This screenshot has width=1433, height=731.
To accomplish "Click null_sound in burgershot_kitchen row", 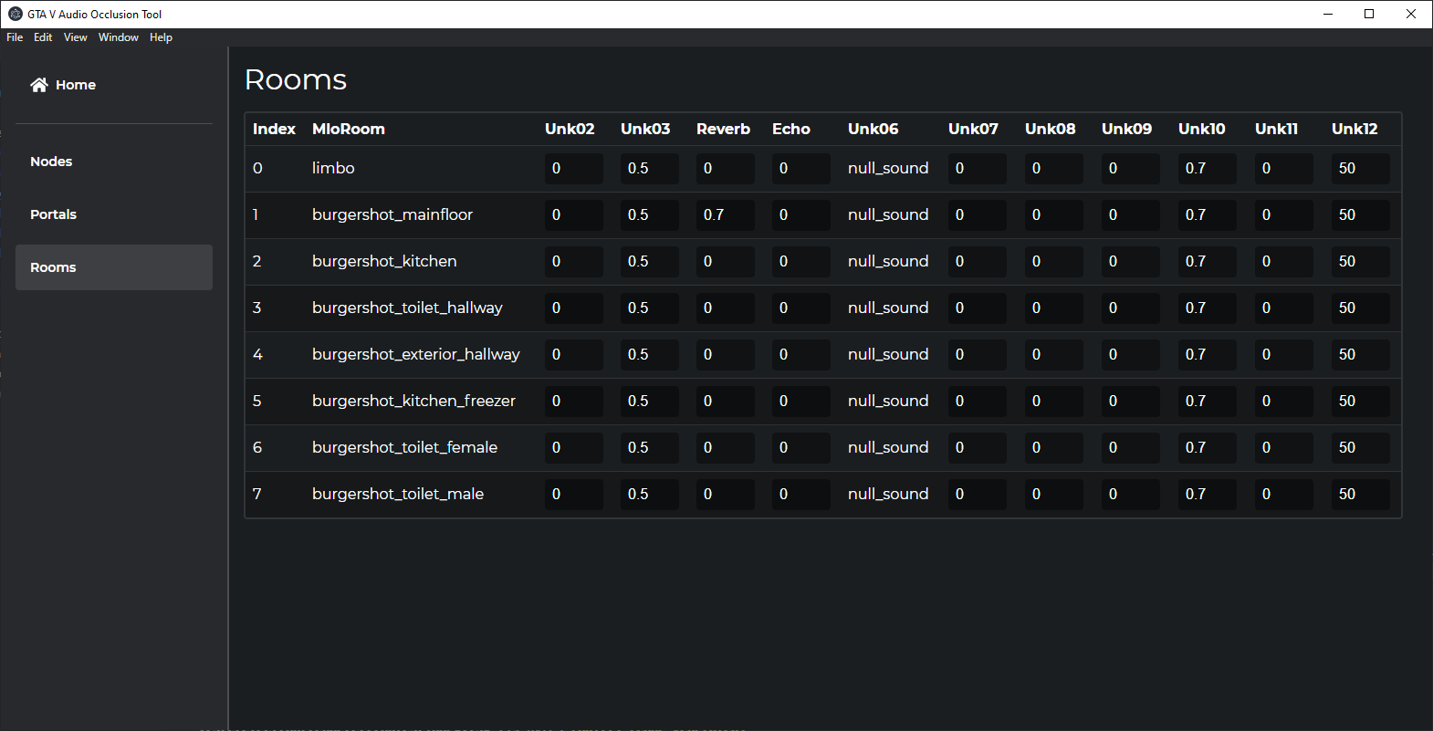I will [x=888, y=261].
